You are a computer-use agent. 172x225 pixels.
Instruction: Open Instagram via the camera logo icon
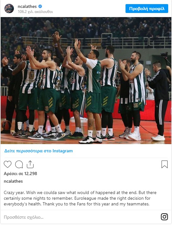tap(164, 217)
